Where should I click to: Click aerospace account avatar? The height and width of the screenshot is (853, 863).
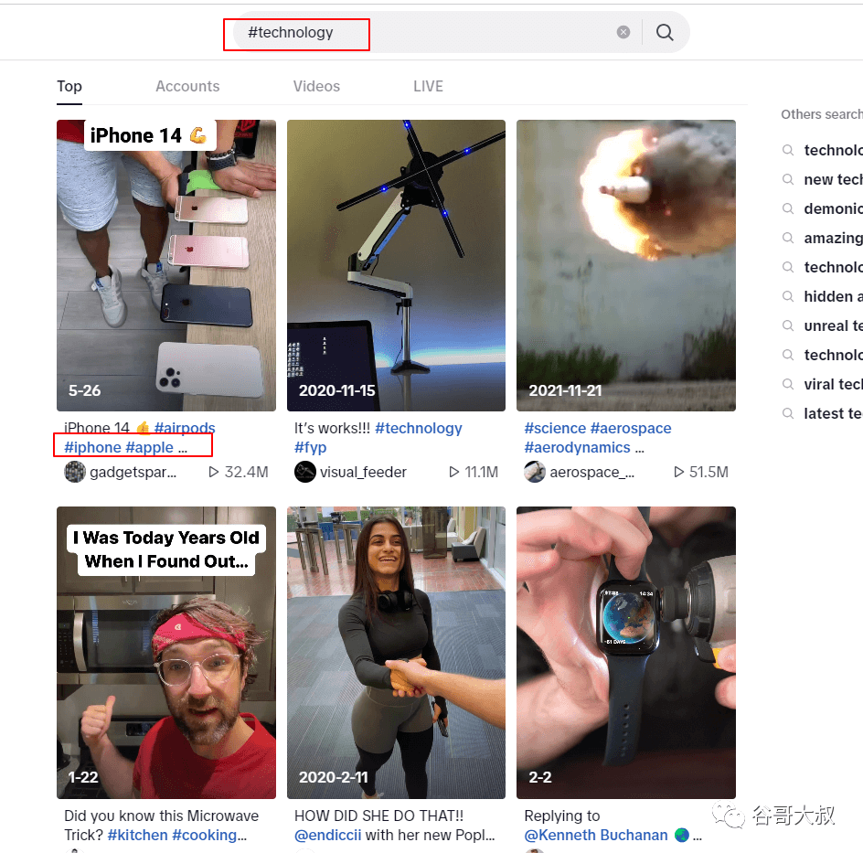535,472
